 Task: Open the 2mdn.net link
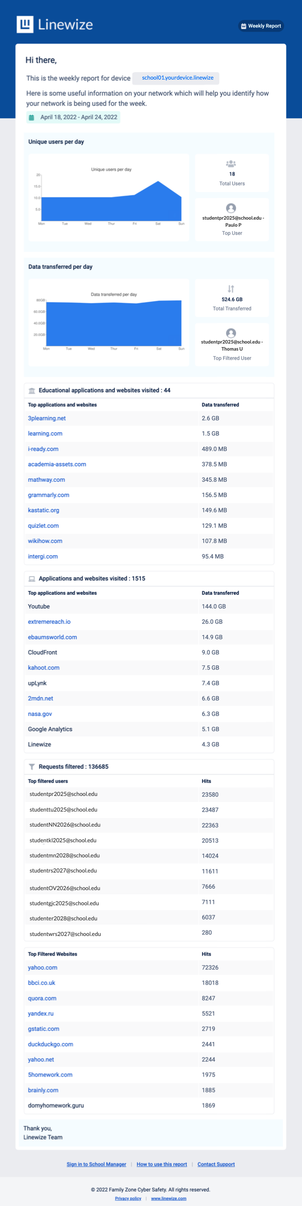pos(41,699)
